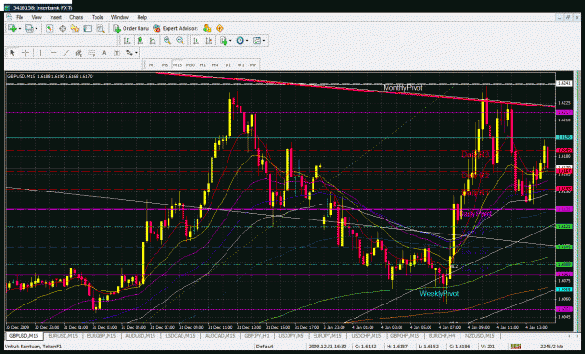Screen dimensions: 585x354
Task: Switch timeframe to MN
Action: point(254,64)
